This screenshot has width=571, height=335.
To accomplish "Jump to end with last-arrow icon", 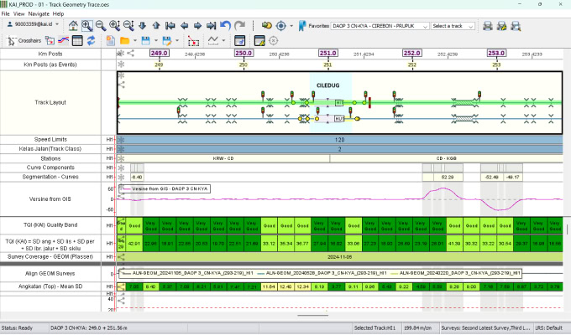I will coord(212,26).
